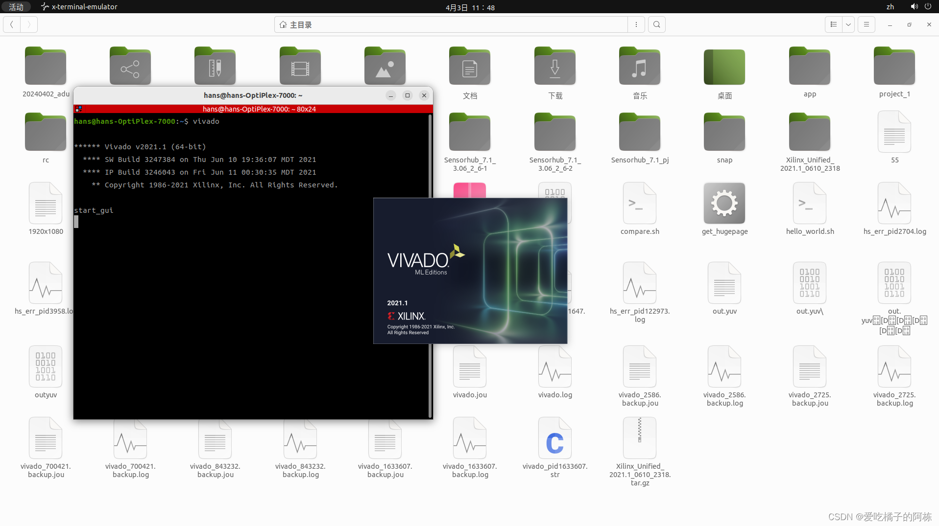Open the project_1 folder
The width and height of the screenshot is (939, 526).
894,67
